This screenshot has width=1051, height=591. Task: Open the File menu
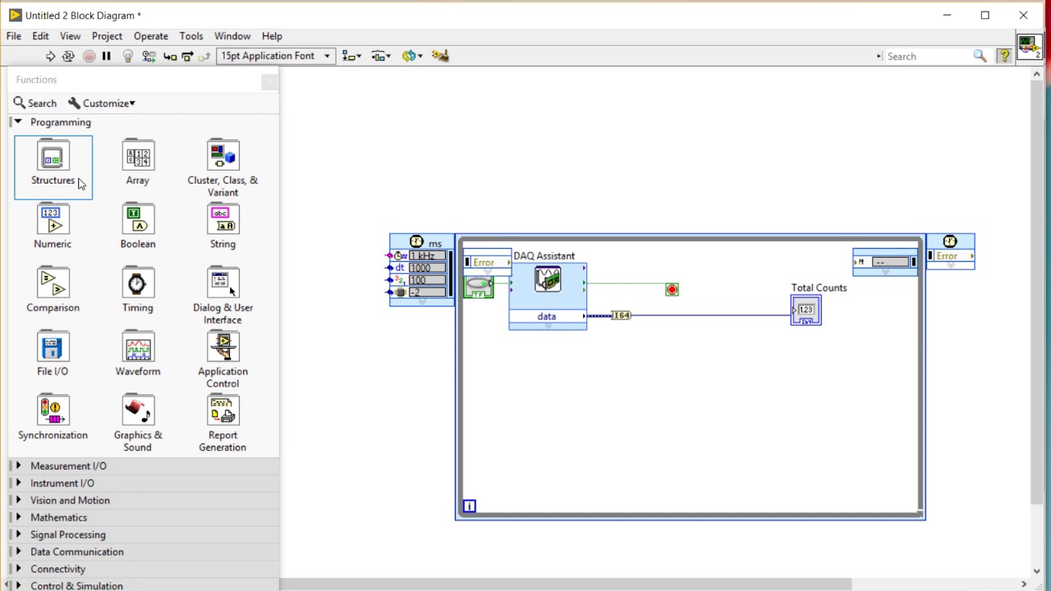[14, 36]
